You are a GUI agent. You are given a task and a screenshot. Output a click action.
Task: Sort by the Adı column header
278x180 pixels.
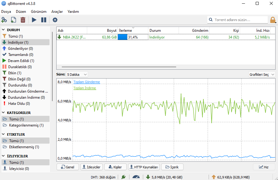72,31
